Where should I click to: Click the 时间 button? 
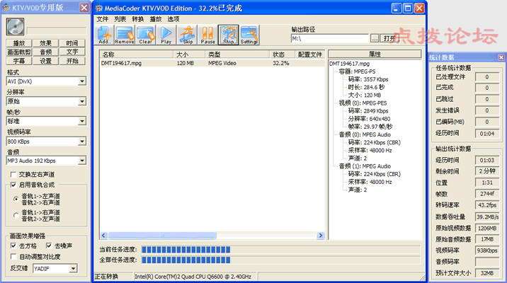pyautogui.click(x=72, y=43)
